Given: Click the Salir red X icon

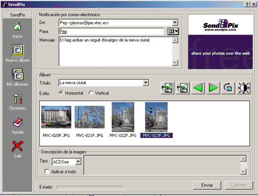Looking at the screenshot, I should click(18, 146).
